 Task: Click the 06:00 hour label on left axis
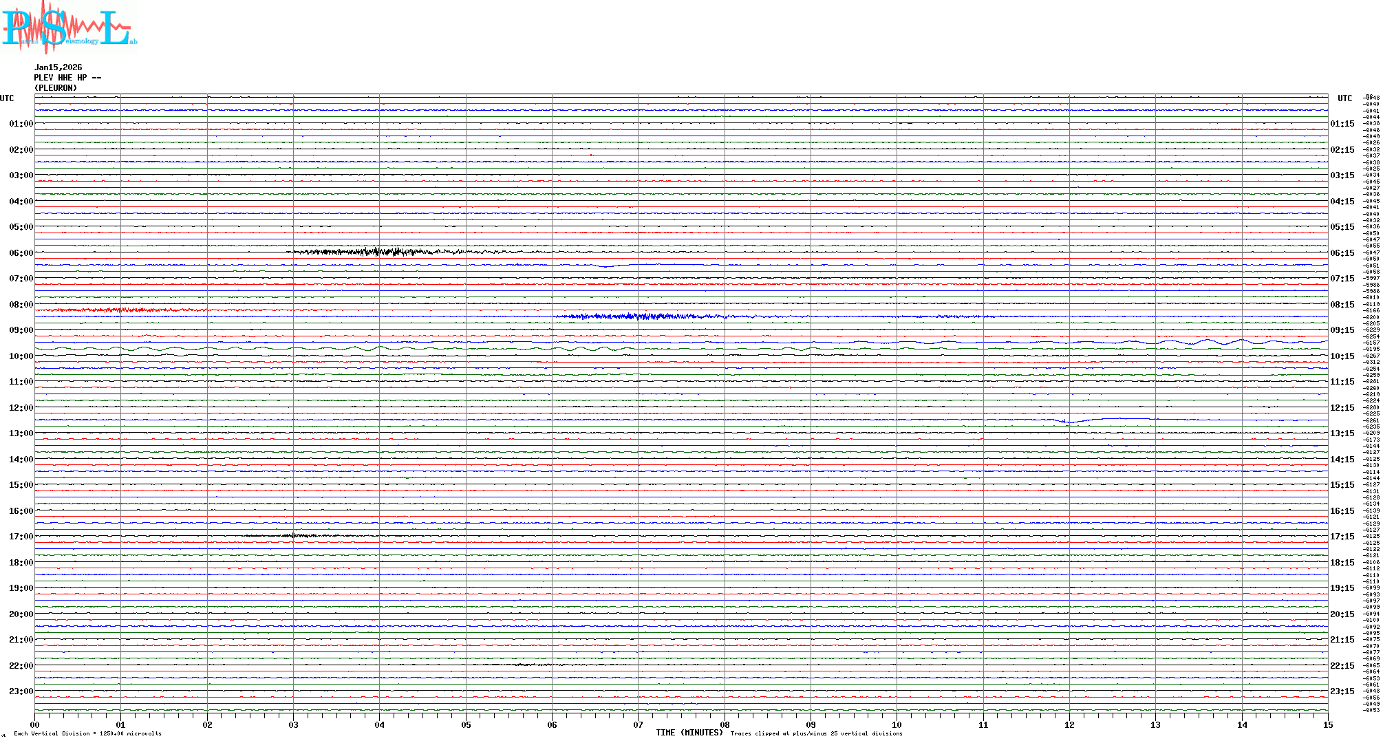pyautogui.click(x=21, y=253)
